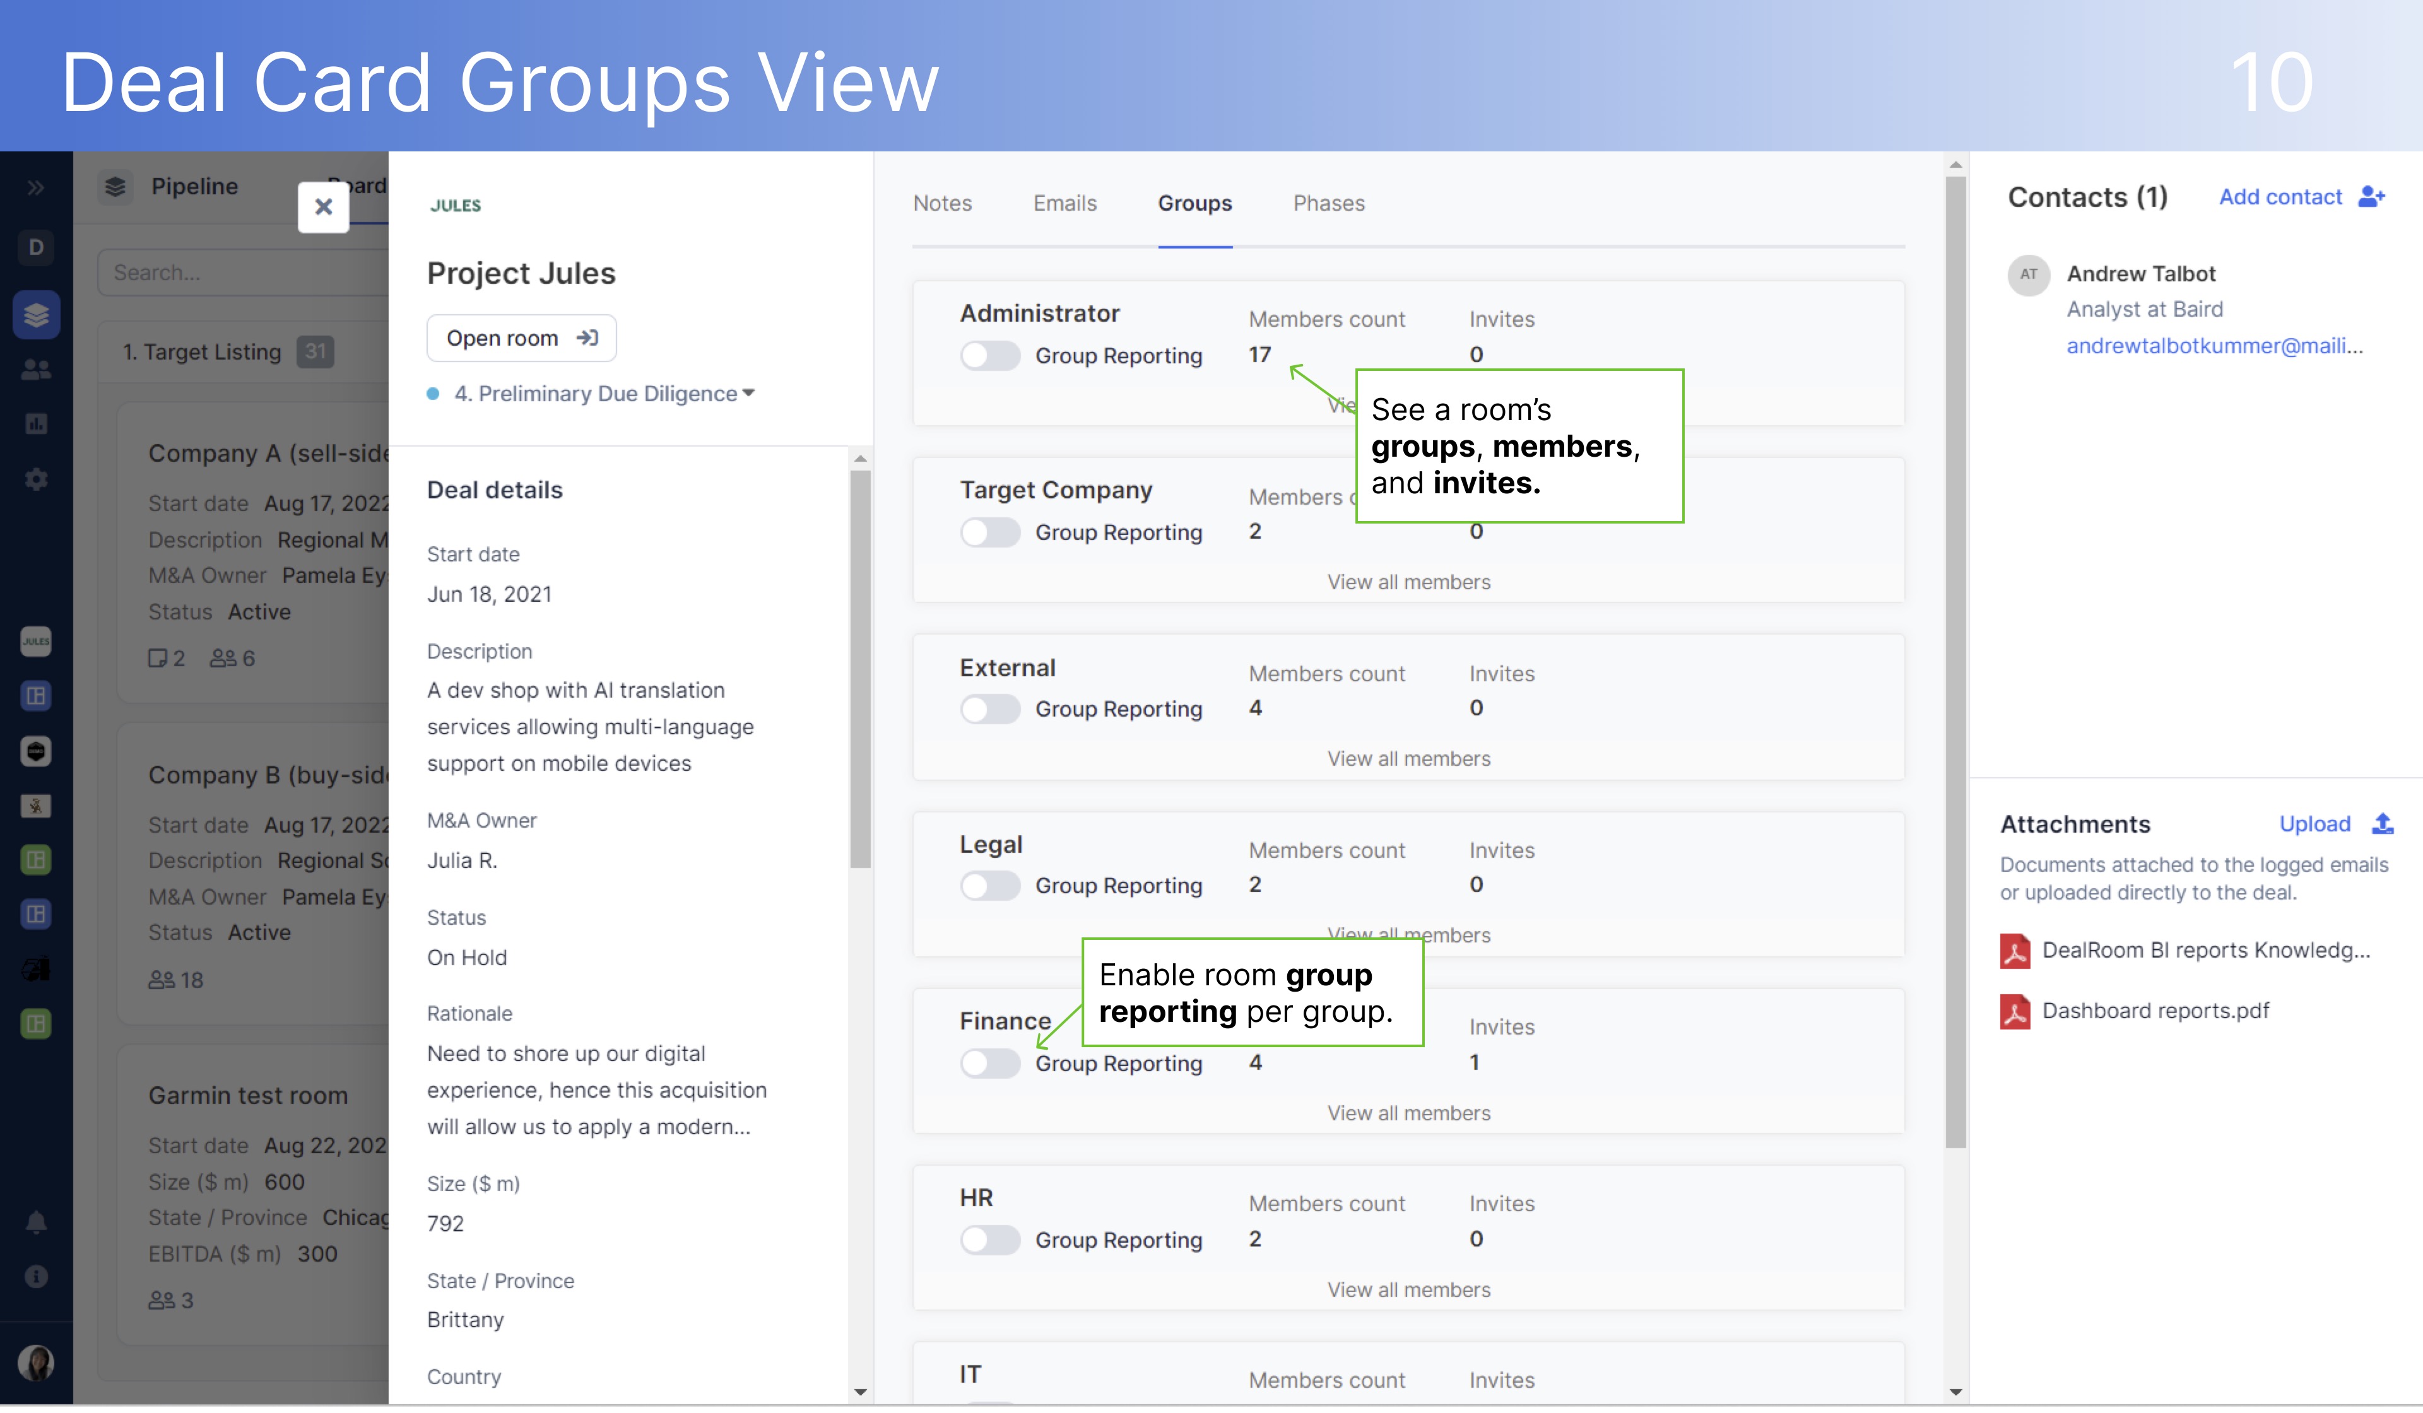2423x1413 pixels.
Task: Collapse the left navigation with the double-arrow
Action: [35, 187]
